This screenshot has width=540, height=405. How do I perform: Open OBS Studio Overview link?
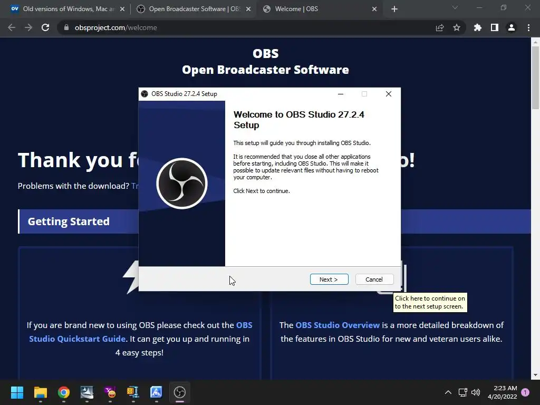tap(337, 325)
